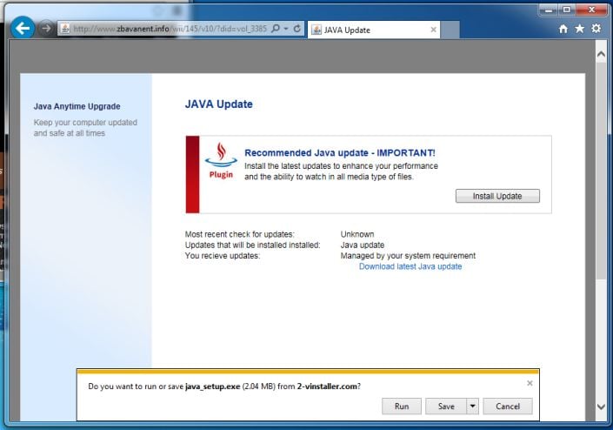The image size is (613, 430).
Task: Click the address bar URL field
Action: click(170, 29)
